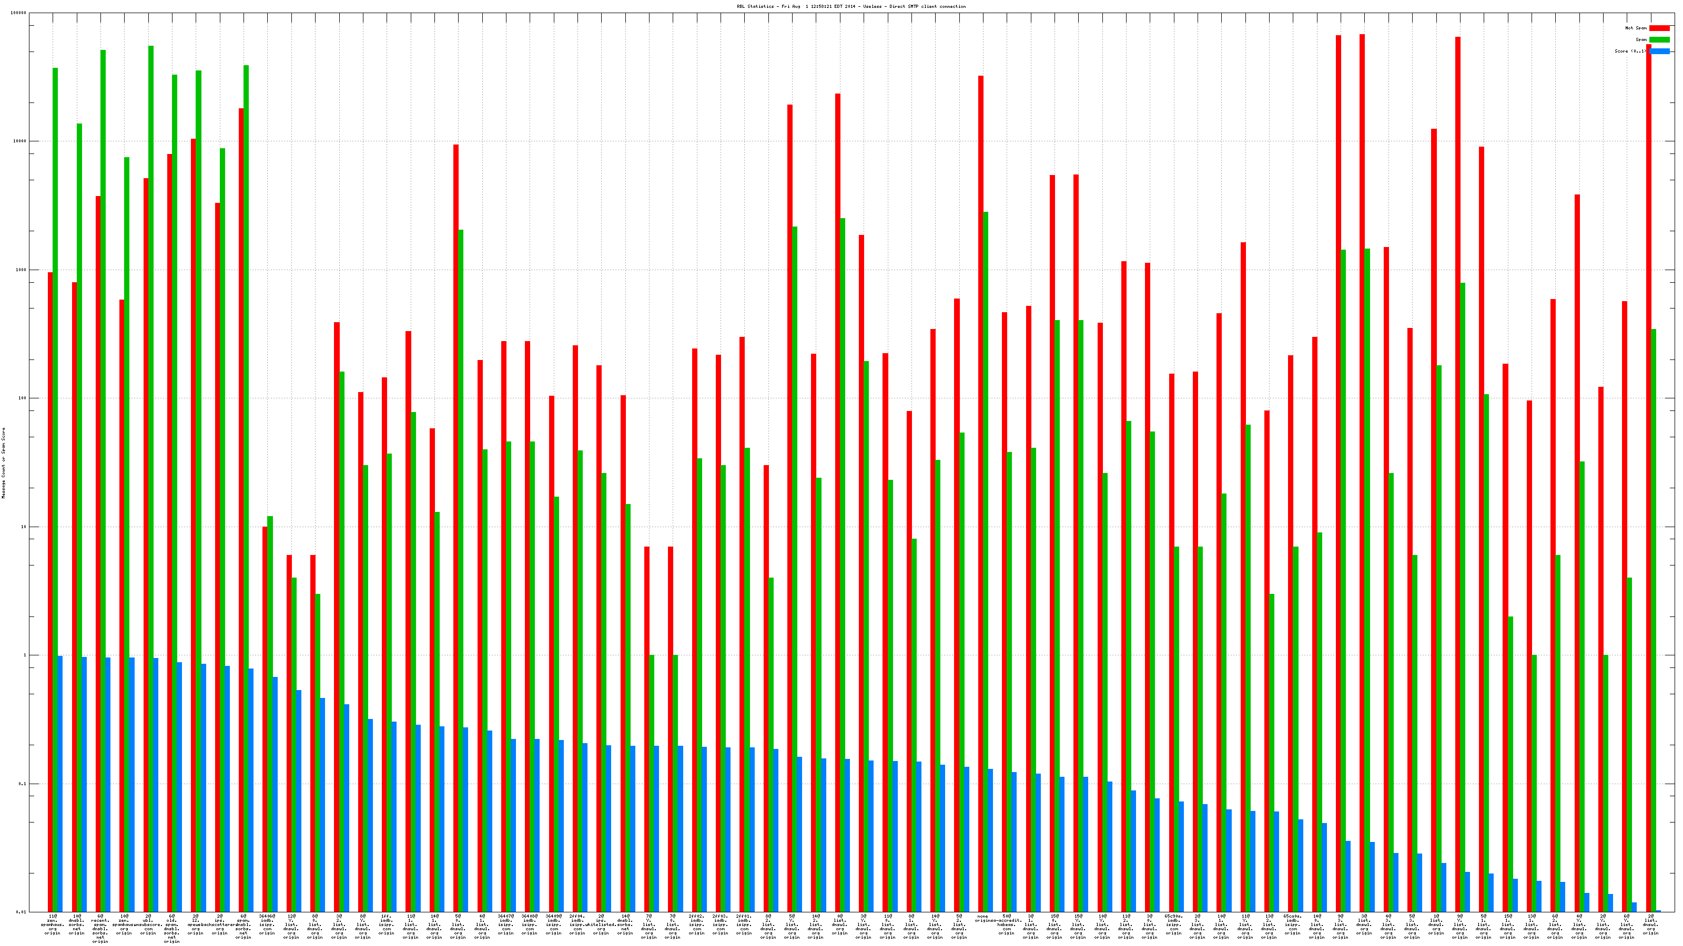Screen dimensions: 1683x946
Task: Click the green bar above 'none origin'
Action: click(x=986, y=522)
